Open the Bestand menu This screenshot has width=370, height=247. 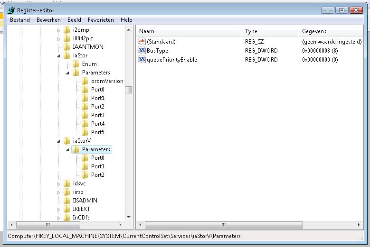pos(20,20)
